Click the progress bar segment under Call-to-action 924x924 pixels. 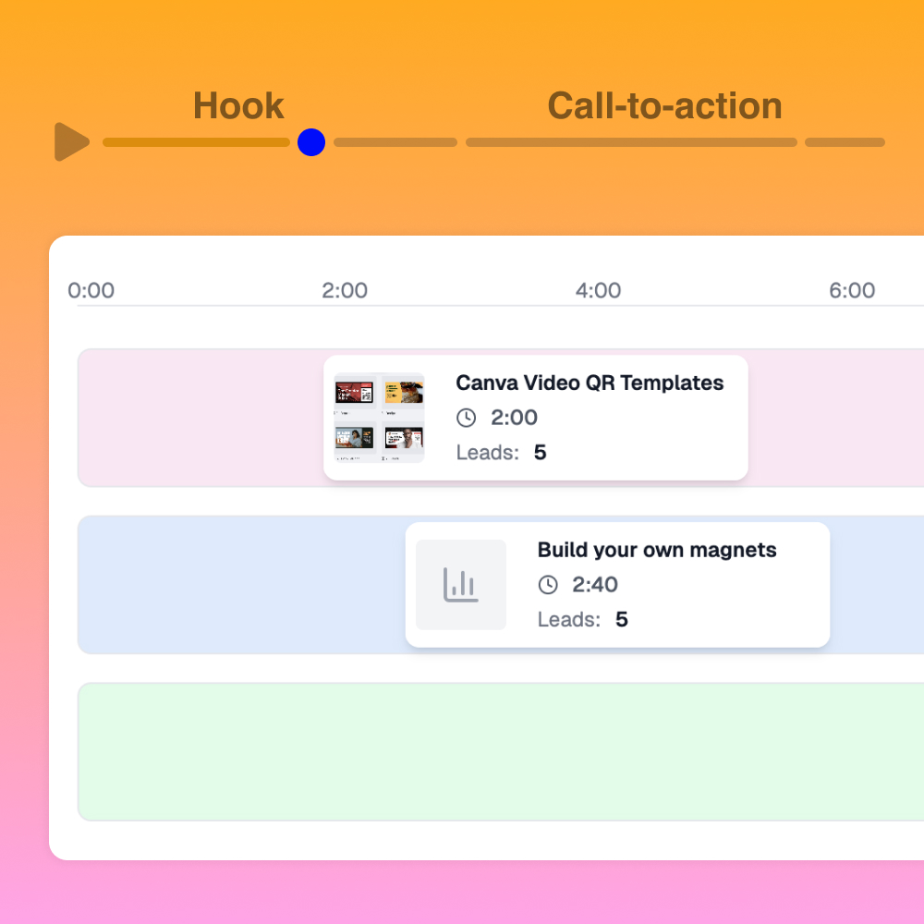(x=631, y=142)
